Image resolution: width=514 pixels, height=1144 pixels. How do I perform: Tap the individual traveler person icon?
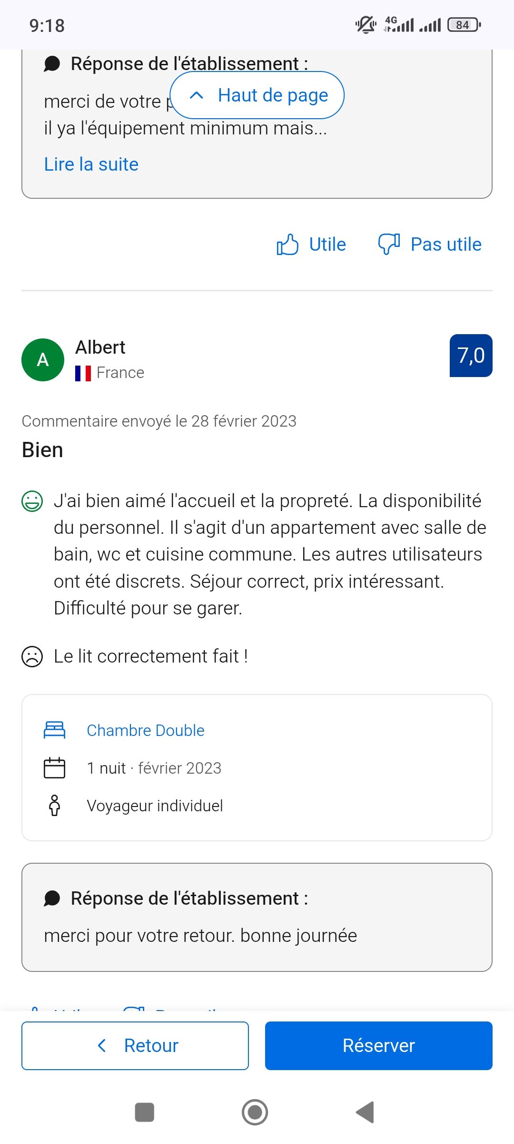point(54,806)
